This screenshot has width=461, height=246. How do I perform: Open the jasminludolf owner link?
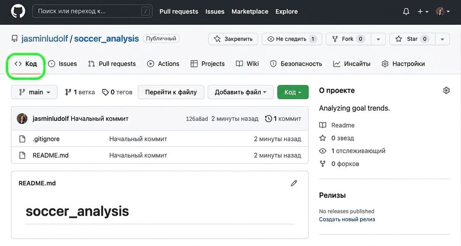pyautogui.click(x=44, y=38)
